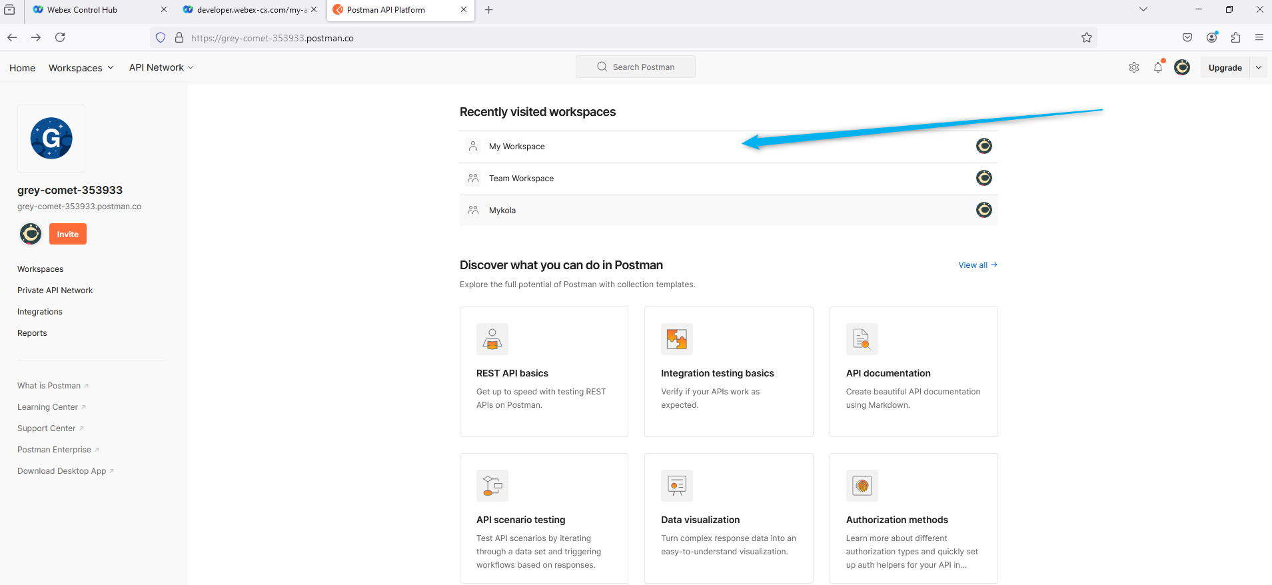The image size is (1272, 585).
Task: Open user avatar in top header
Action: tap(1182, 67)
